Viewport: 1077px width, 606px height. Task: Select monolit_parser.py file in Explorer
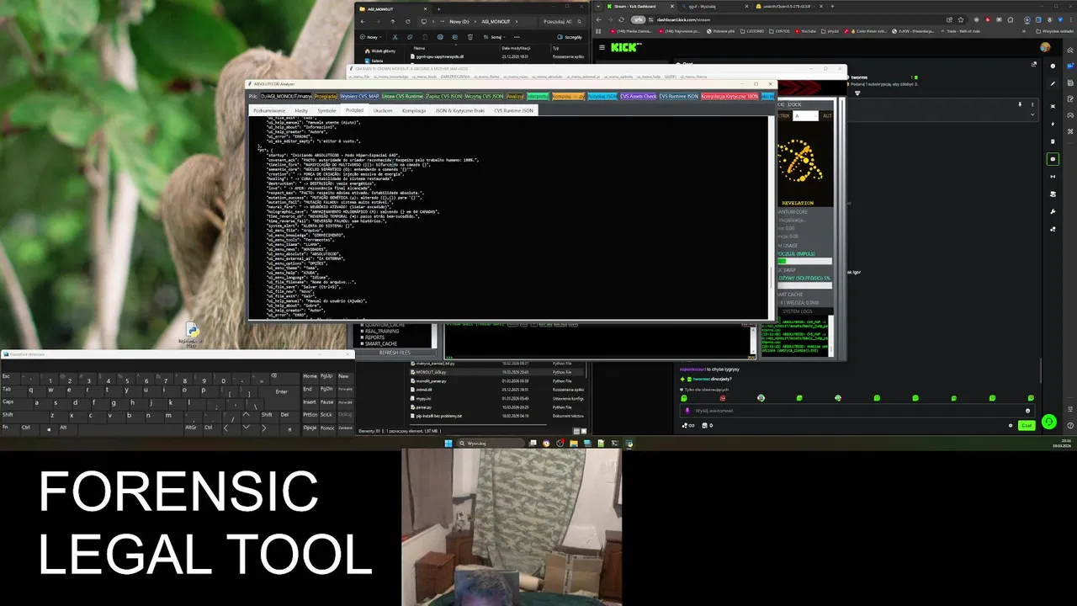pyautogui.click(x=496, y=381)
